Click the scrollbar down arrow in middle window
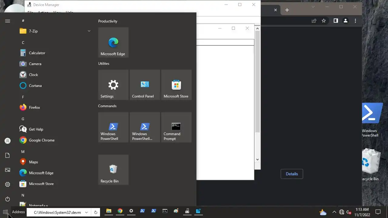Screen dimensions: 388x218 [x=257, y=159]
